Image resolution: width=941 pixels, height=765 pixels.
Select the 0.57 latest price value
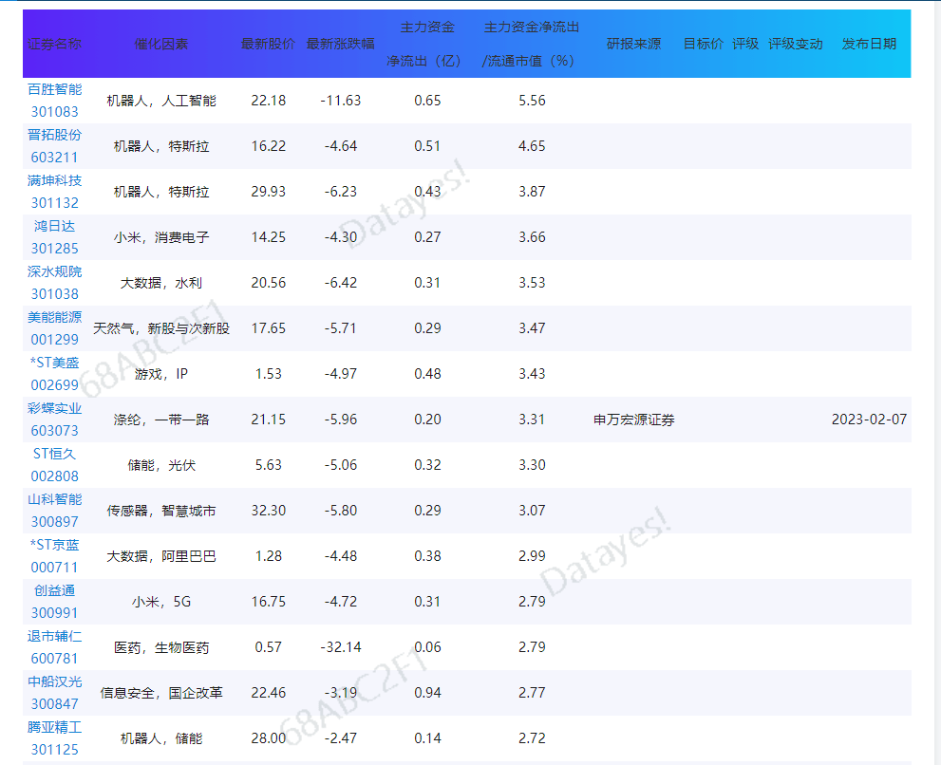(269, 648)
